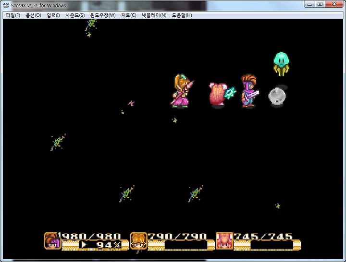The image size is (346, 262).
Task: Click the hero portrait next to 980/980
Action: click(x=52, y=241)
